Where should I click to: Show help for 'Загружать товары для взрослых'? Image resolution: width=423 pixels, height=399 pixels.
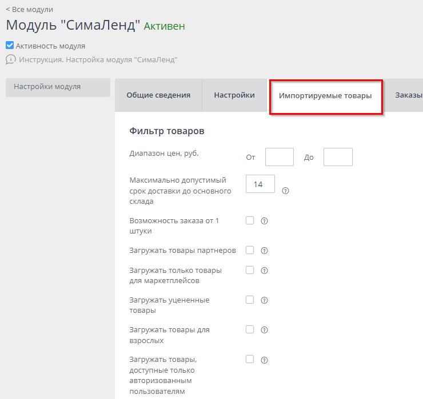point(264,330)
